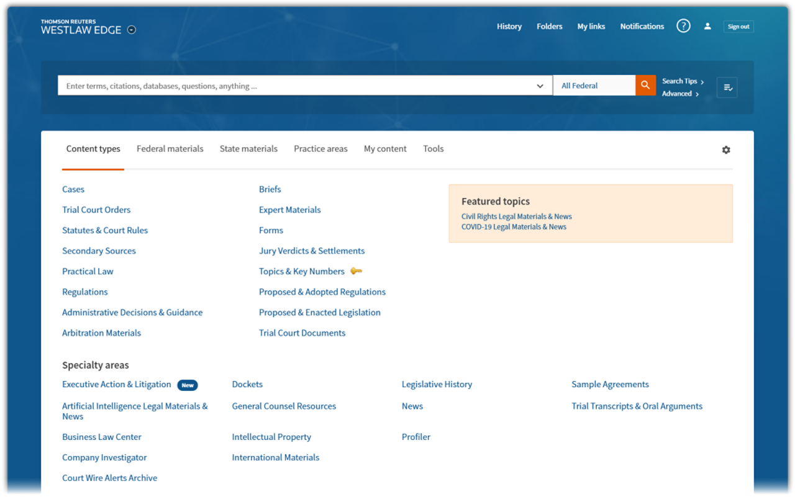The height and width of the screenshot is (497, 795).
Task: Click the key icon next to Topics & Key Numbers
Action: [356, 271]
